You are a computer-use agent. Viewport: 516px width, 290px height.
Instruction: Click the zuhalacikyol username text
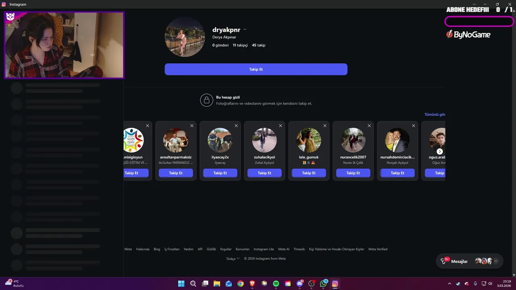264,157
